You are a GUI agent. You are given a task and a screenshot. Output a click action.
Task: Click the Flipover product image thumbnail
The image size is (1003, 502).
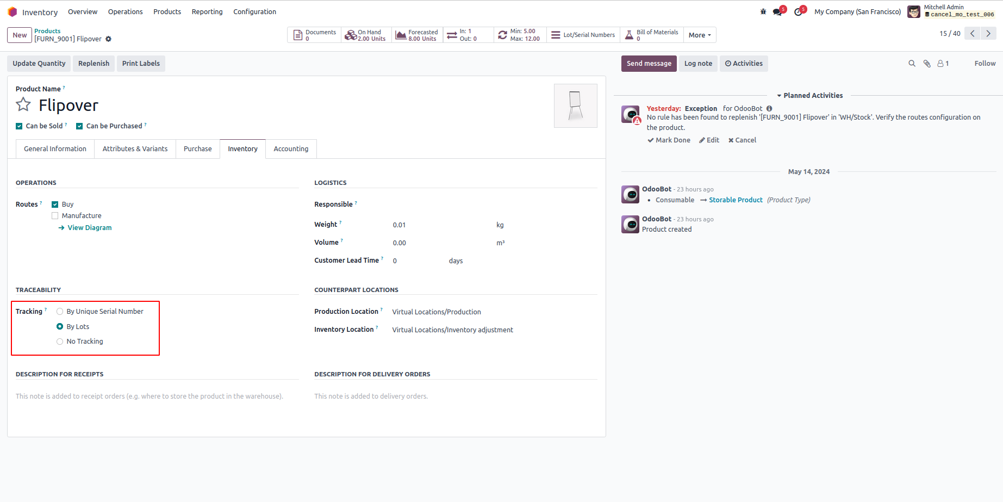[575, 106]
